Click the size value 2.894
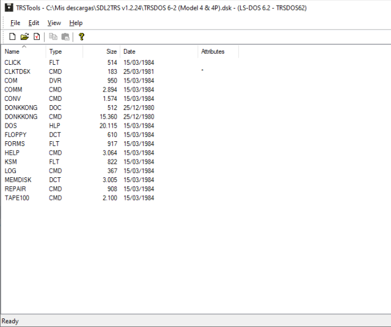The height and width of the screenshot is (327, 391). point(110,90)
